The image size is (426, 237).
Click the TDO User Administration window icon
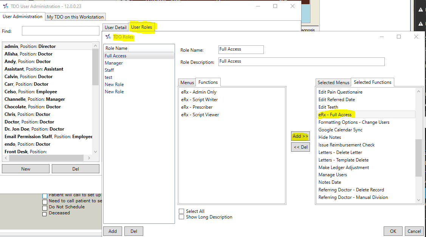pyautogui.click(x=5, y=6)
